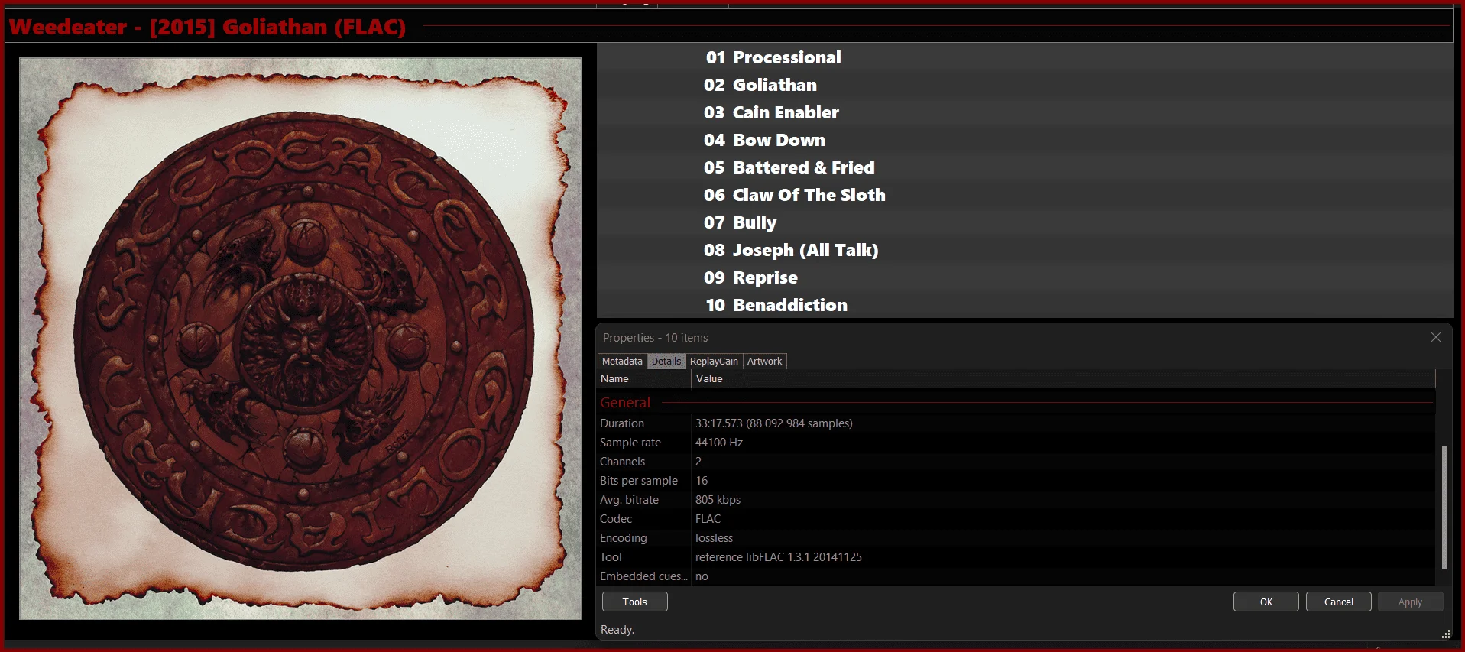Confirm with the OK button
This screenshot has height=652, width=1465.
click(x=1266, y=602)
